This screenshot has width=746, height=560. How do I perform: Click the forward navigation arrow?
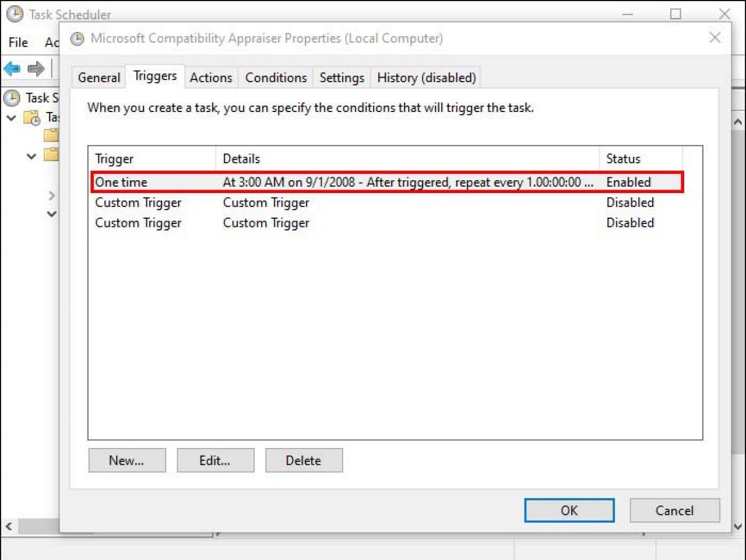coord(35,68)
